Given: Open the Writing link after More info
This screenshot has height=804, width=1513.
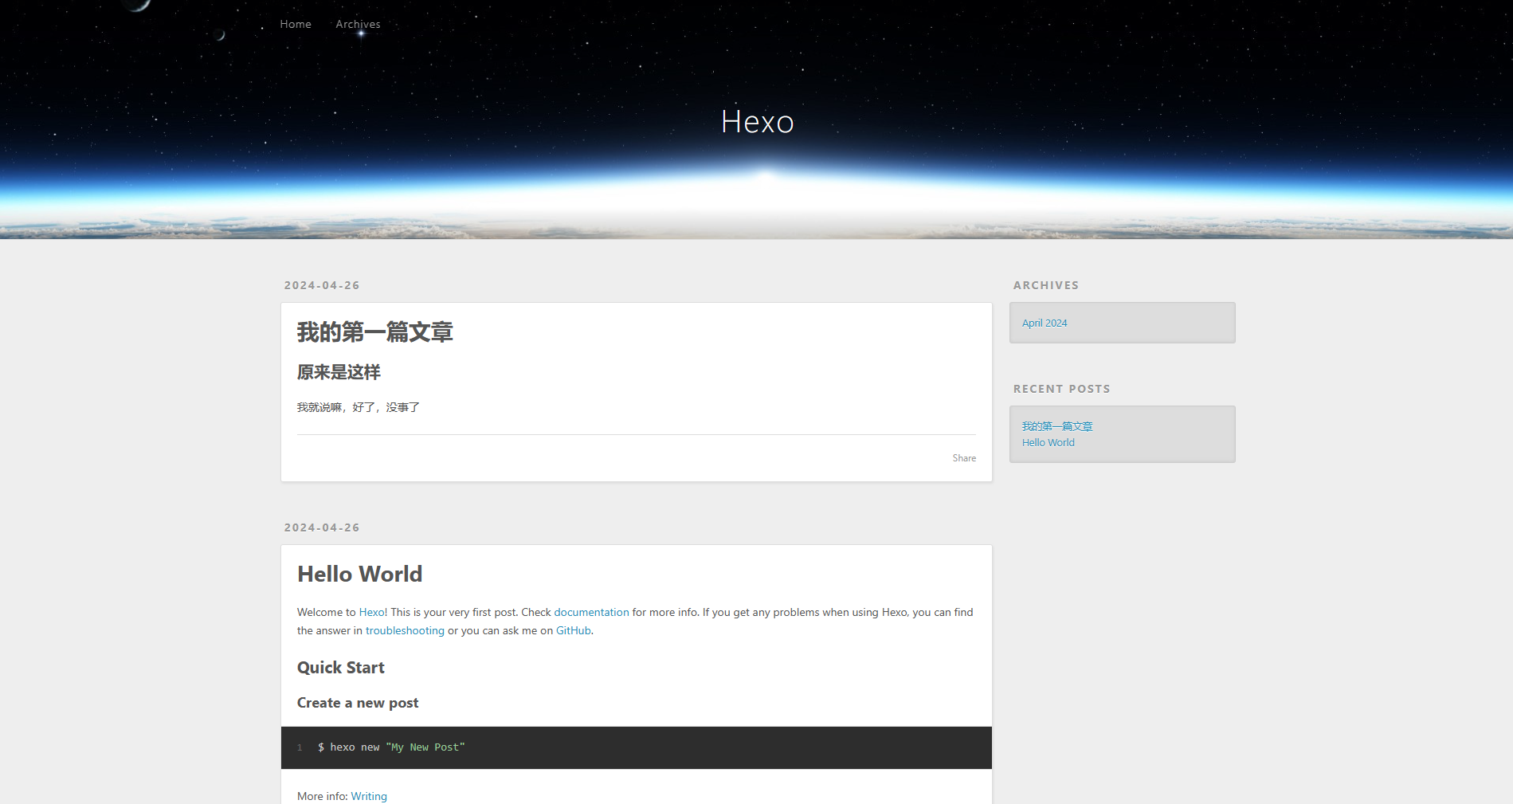Looking at the screenshot, I should (x=369, y=796).
